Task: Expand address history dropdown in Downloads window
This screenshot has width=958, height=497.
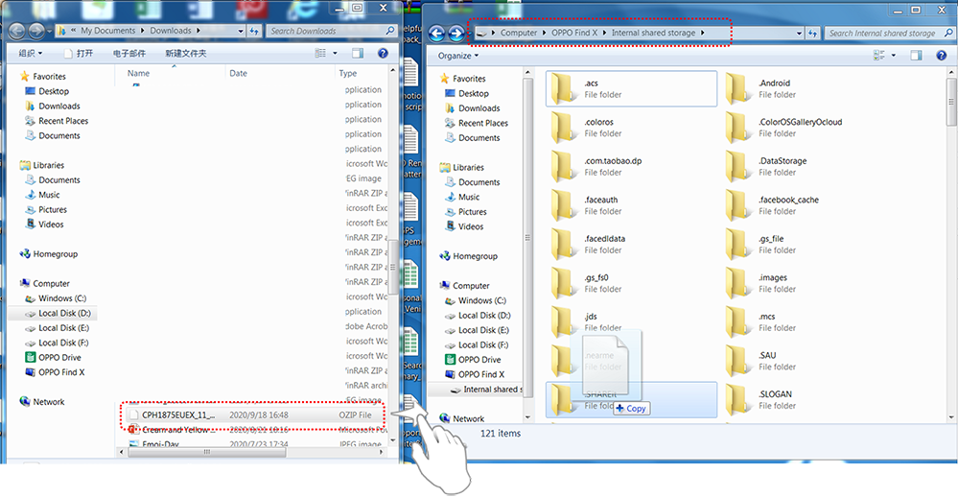Action: [241, 31]
